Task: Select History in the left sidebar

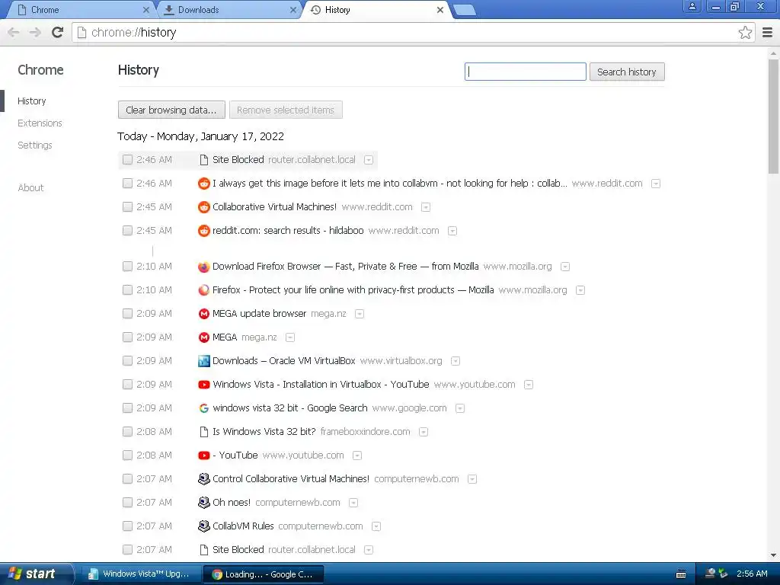Action: pos(32,101)
